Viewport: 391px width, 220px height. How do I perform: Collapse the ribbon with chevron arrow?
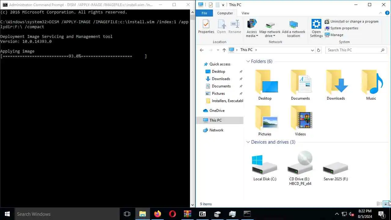381,13
